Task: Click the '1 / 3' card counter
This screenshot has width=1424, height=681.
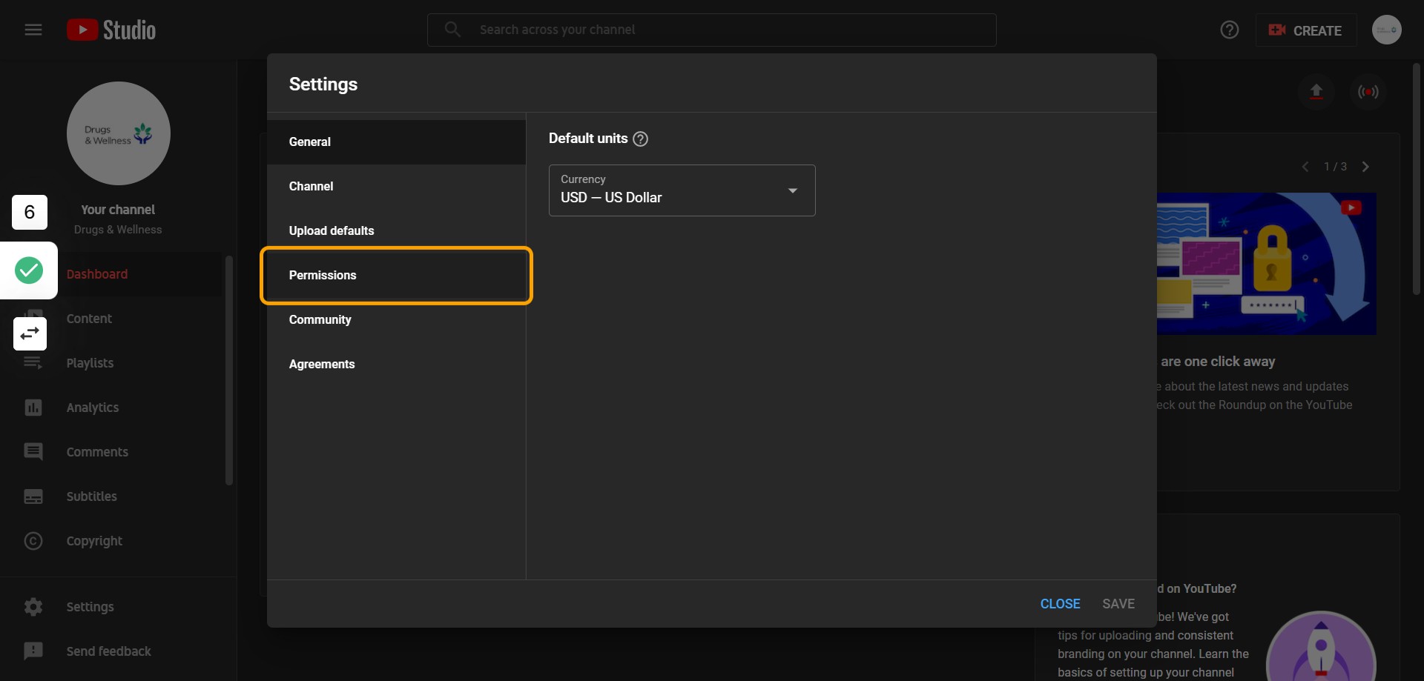Action: (x=1335, y=167)
